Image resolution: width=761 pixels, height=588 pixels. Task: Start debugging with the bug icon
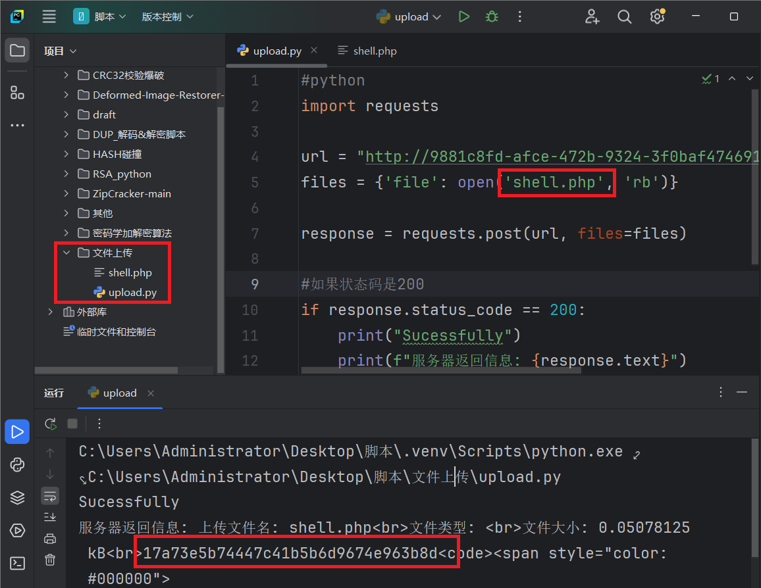(492, 16)
